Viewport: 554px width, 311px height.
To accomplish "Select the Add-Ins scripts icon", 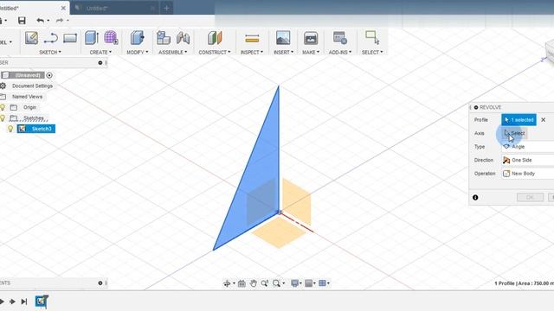I will pos(340,38).
